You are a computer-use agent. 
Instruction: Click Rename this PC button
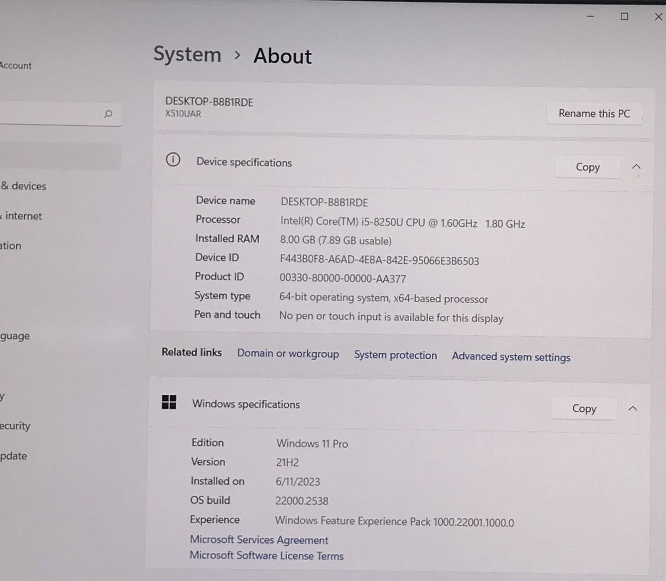[x=594, y=114]
